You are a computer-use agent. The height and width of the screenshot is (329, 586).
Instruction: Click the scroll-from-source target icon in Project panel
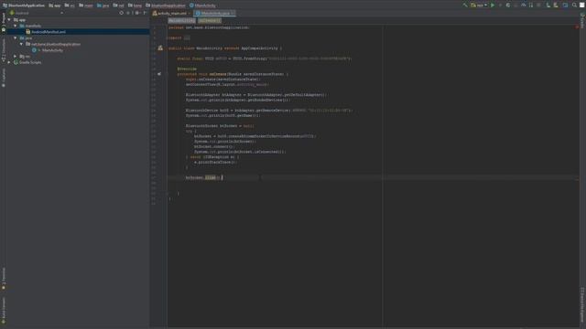tap(122, 13)
